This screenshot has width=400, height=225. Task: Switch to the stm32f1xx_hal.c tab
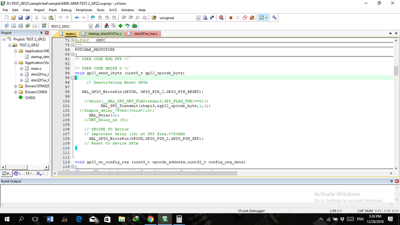tap(143, 34)
